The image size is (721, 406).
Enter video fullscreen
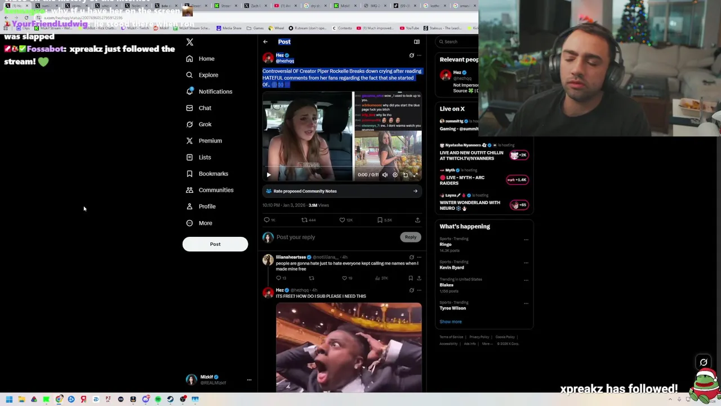[x=416, y=175]
